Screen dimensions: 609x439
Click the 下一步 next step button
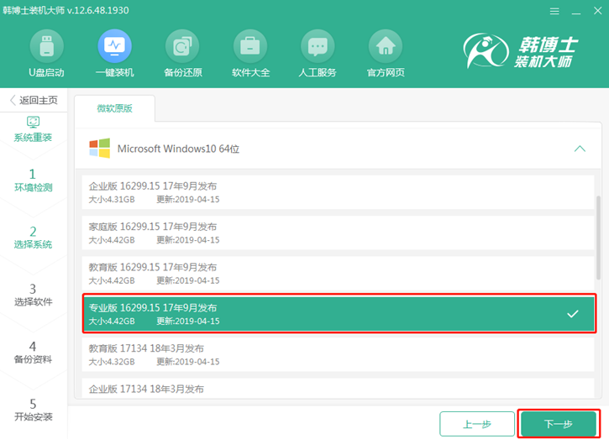[559, 424]
